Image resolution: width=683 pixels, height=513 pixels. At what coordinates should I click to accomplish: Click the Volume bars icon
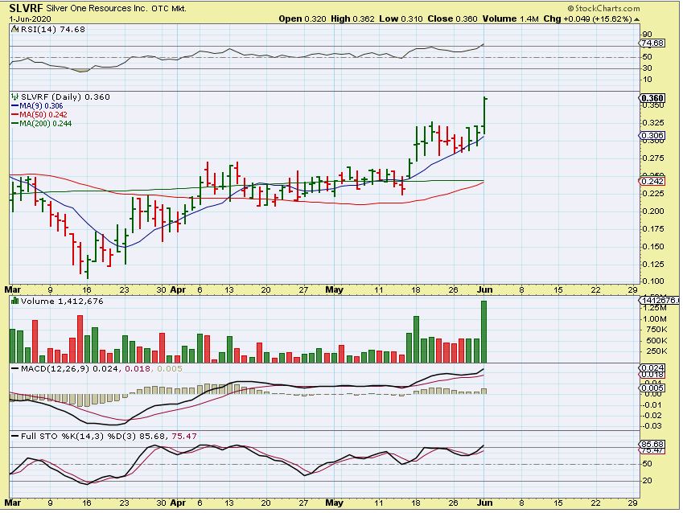pyautogui.click(x=14, y=301)
